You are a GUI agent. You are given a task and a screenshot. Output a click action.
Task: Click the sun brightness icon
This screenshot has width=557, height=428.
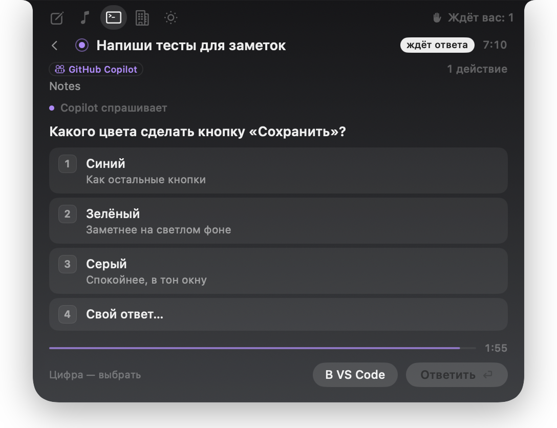point(171,17)
